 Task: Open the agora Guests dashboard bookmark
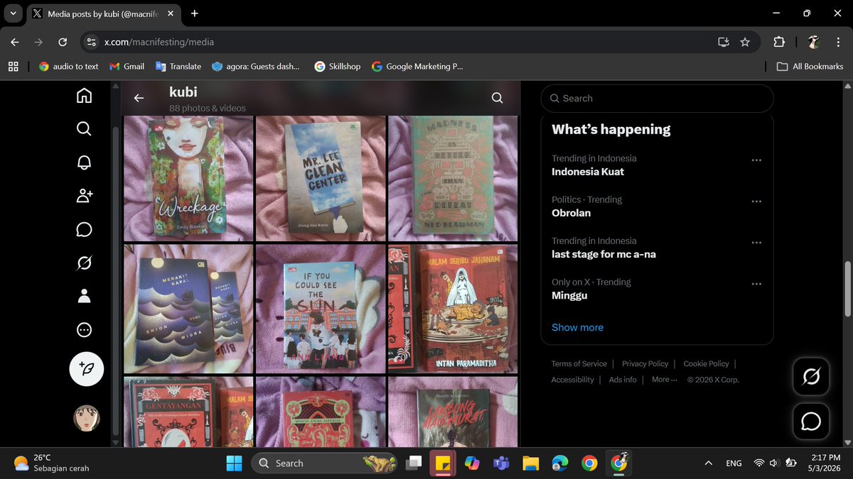click(x=256, y=66)
